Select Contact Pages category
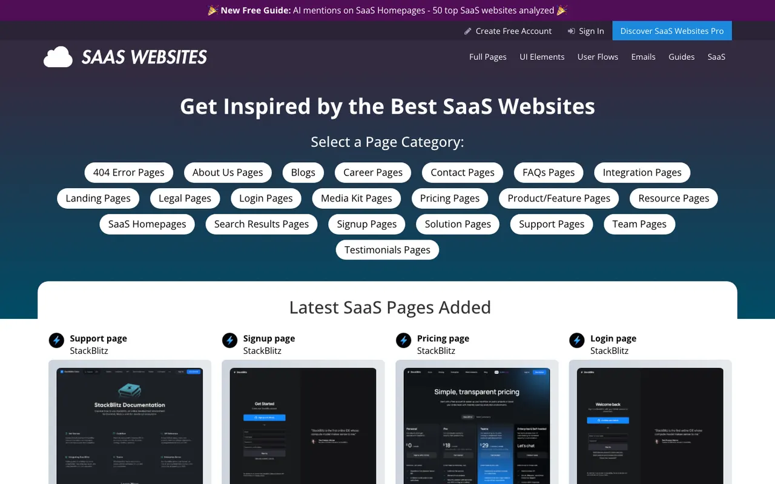 (x=463, y=172)
